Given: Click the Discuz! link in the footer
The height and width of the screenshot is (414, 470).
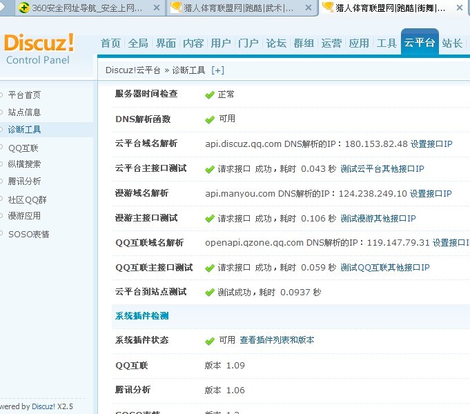Looking at the screenshot, I should tap(43, 406).
